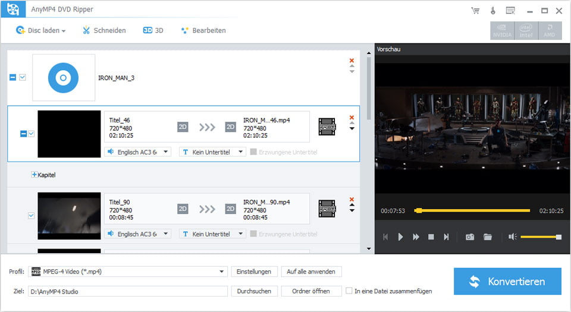The image size is (571, 312).
Task: Open the Schneiden clip tool
Action: click(x=104, y=30)
